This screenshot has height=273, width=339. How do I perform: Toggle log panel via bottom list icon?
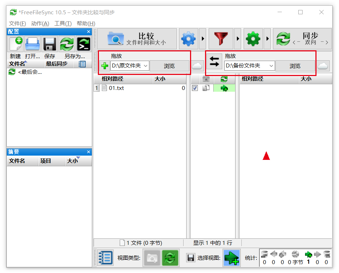coord(105,258)
